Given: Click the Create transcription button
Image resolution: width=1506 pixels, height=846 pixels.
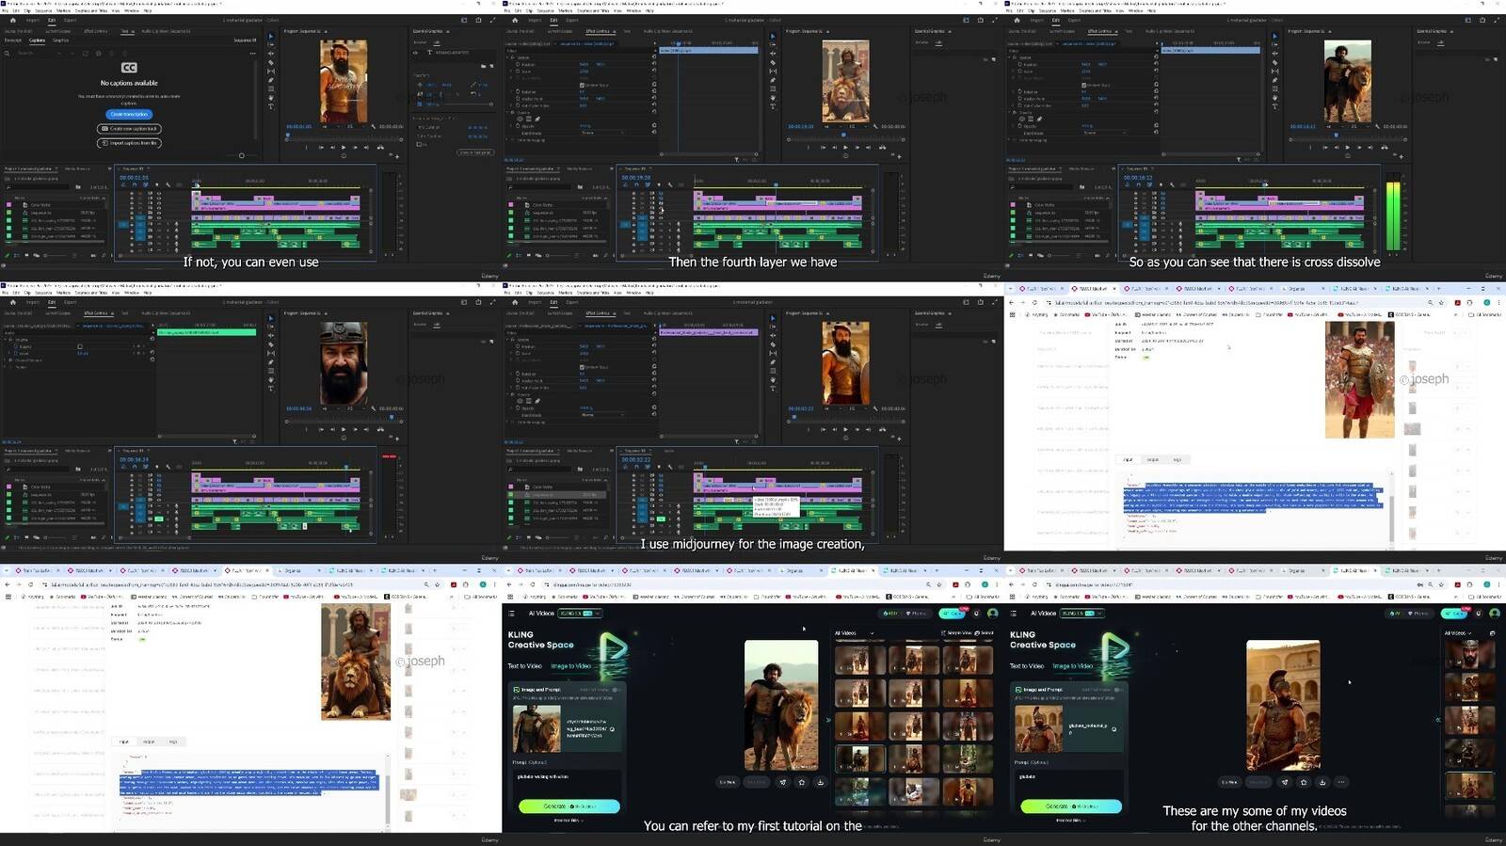Looking at the screenshot, I should pos(129,114).
